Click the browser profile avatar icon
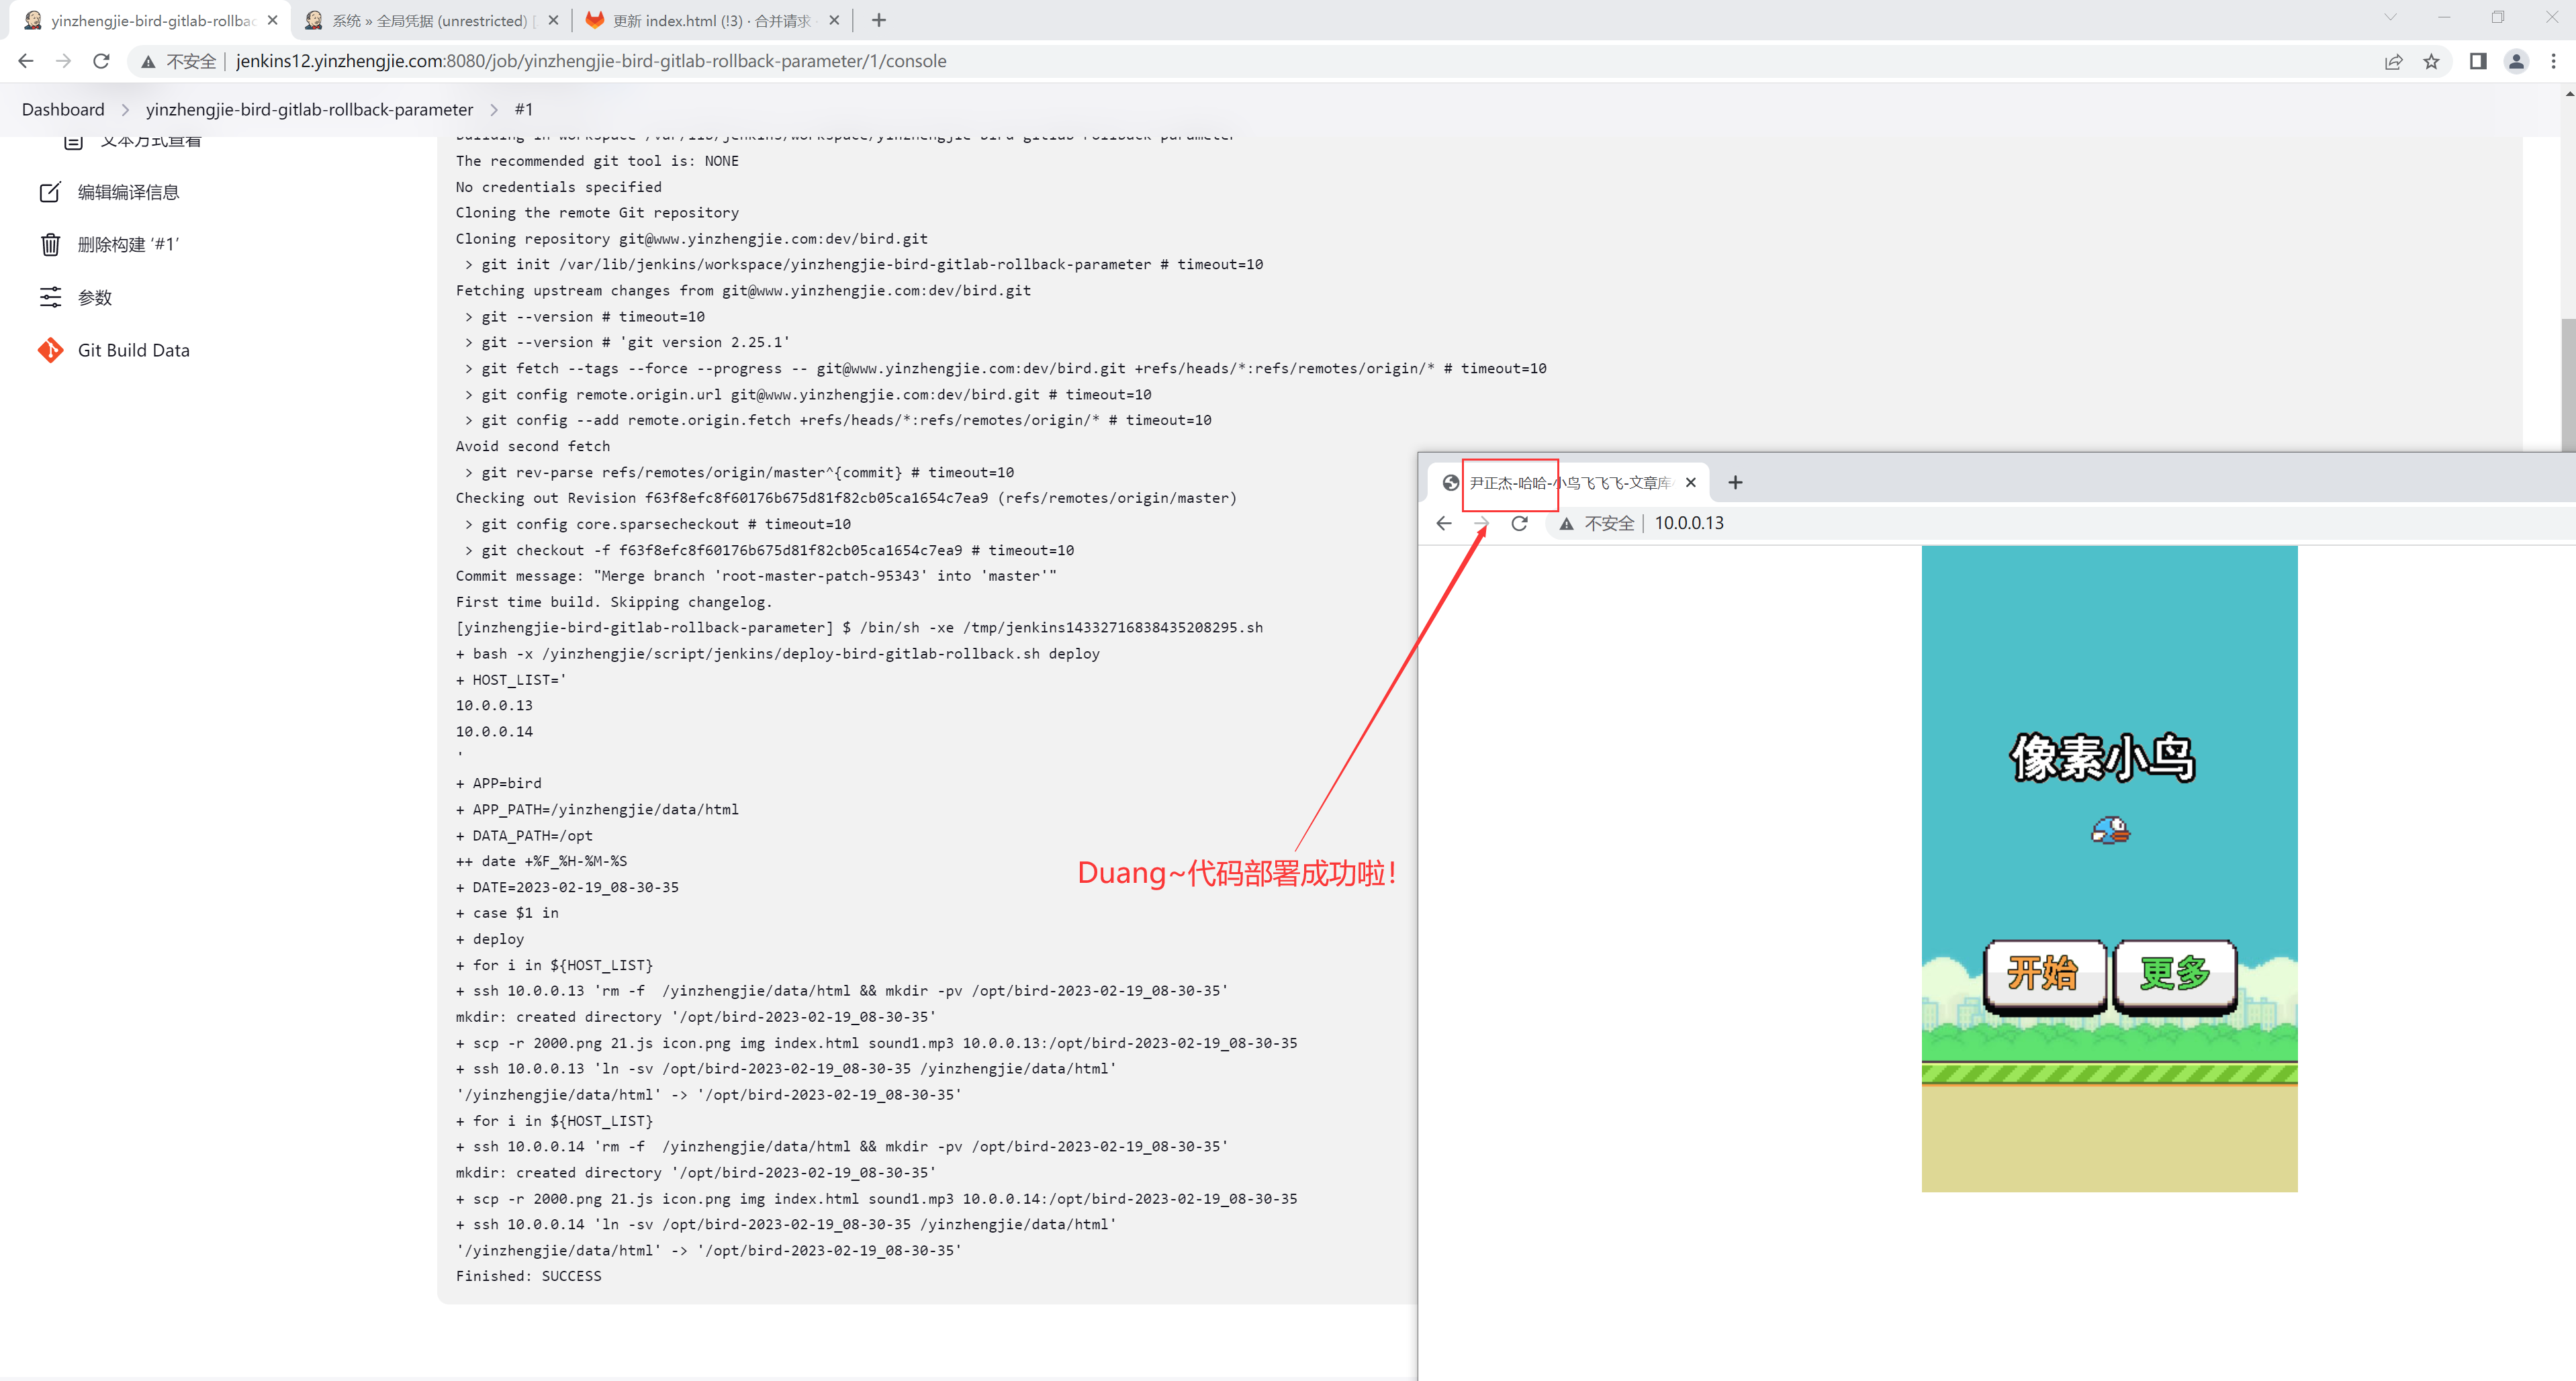 pos(2516,61)
